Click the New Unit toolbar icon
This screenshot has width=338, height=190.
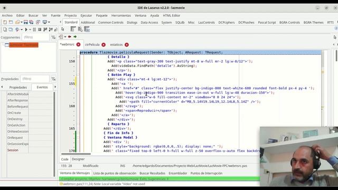click(5, 22)
